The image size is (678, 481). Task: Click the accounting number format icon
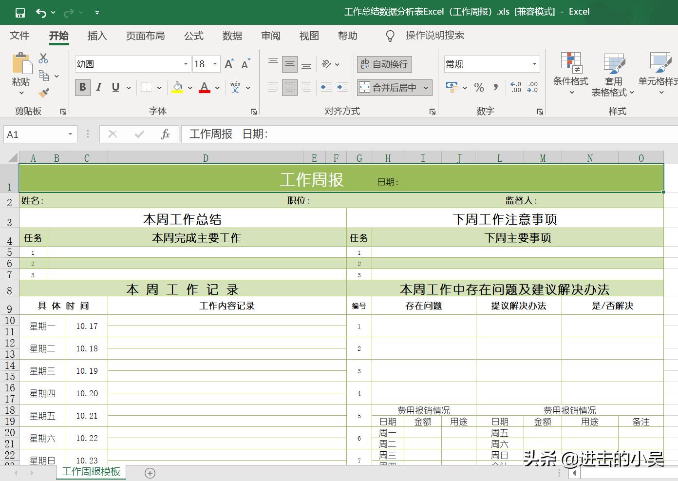click(452, 87)
